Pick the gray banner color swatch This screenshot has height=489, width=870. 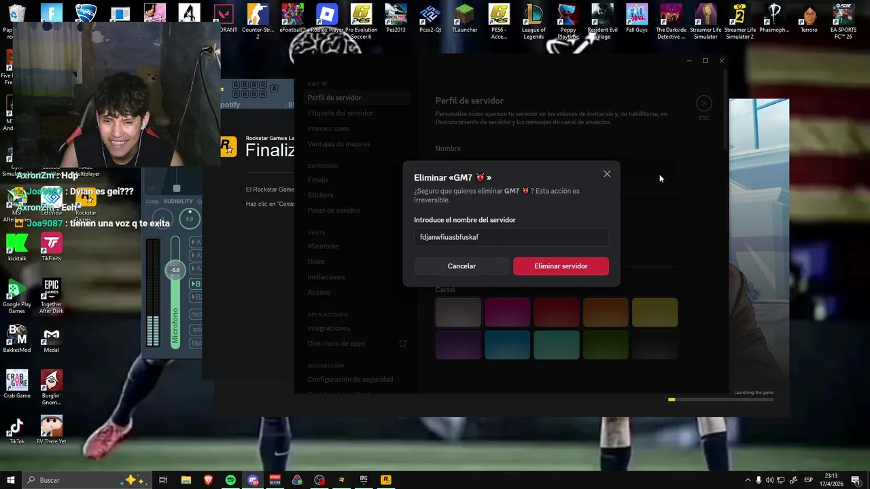click(x=458, y=312)
